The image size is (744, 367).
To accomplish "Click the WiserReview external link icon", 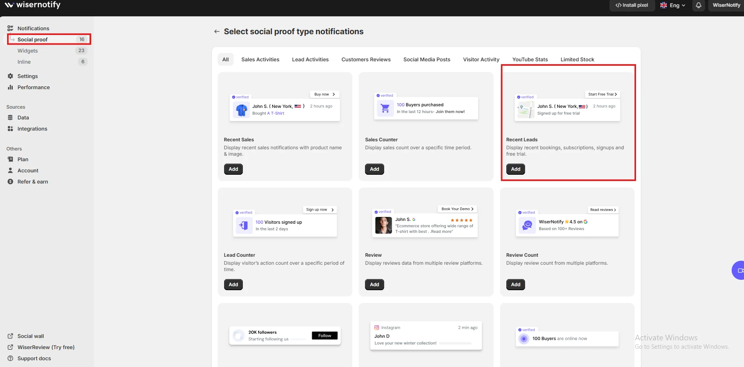I will [x=10, y=347].
